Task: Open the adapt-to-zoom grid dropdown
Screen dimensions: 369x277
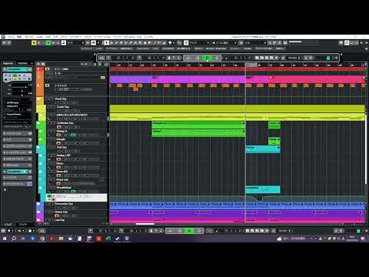Action: (x=224, y=43)
